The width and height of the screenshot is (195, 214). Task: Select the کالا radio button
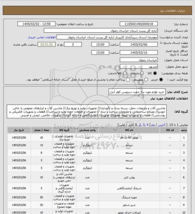pyautogui.click(x=155, y=73)
